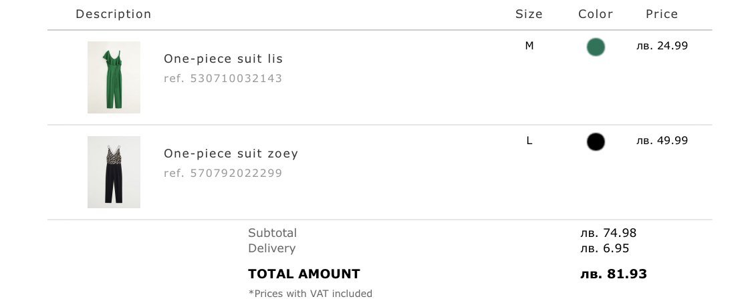Click the Description column header
Image resolution: width=752 pixels, height=305 pixels.
114,14
